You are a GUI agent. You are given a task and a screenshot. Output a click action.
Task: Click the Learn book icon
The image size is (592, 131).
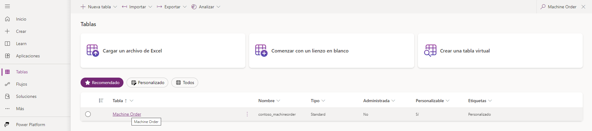(7, 44)
